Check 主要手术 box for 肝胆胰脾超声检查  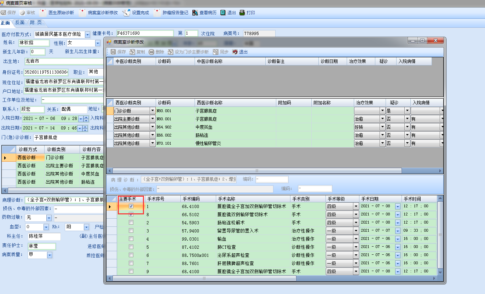(131, 263)
